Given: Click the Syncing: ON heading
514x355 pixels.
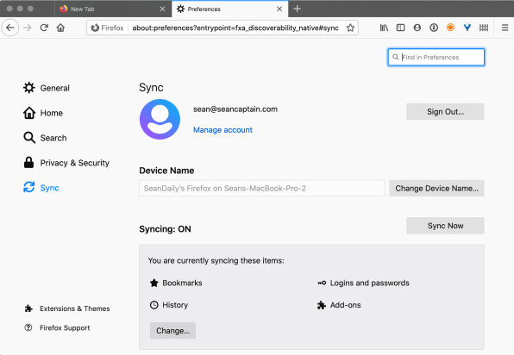Looking at the screenshot, I should point(165,229).
